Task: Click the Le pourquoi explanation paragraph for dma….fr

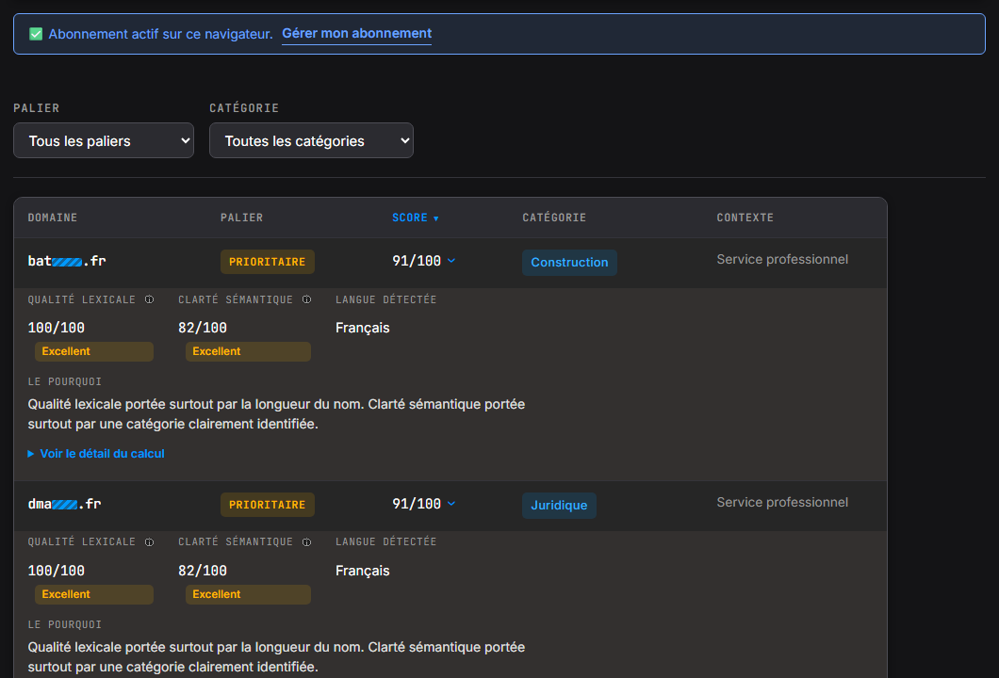Action: point(276,657)
